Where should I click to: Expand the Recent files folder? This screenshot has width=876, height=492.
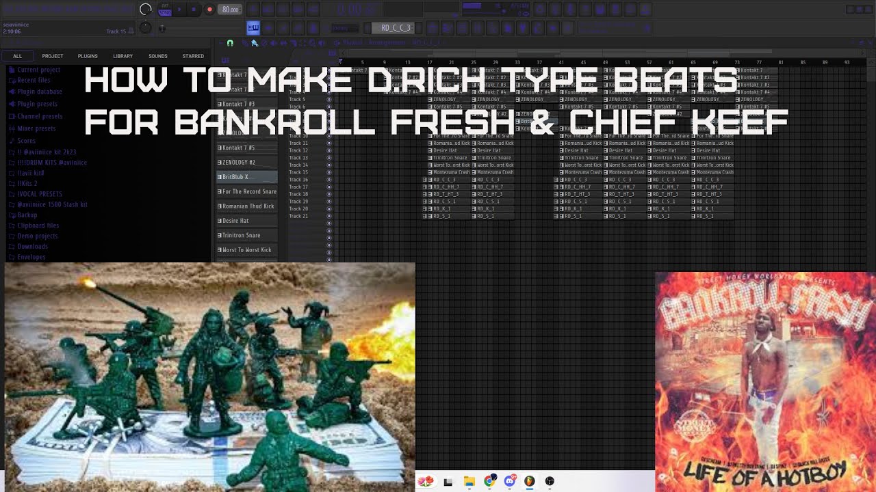[30, 81]
